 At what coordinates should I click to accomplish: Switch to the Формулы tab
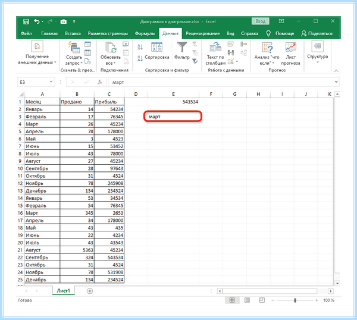pyautogui.click(x=145, y=33)
